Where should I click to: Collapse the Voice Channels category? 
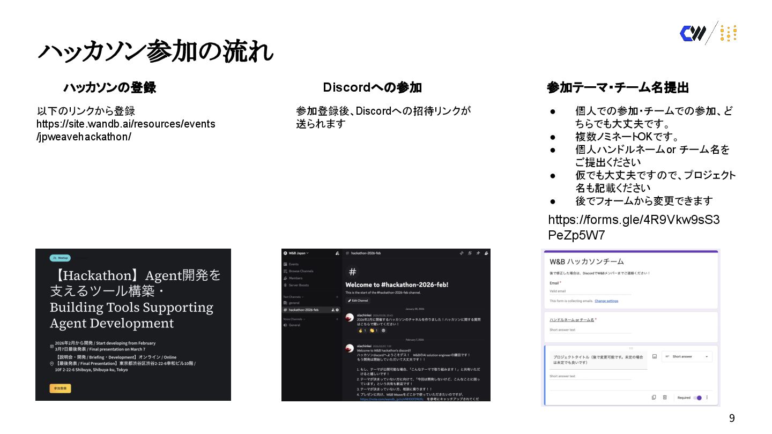pos(294,319)
